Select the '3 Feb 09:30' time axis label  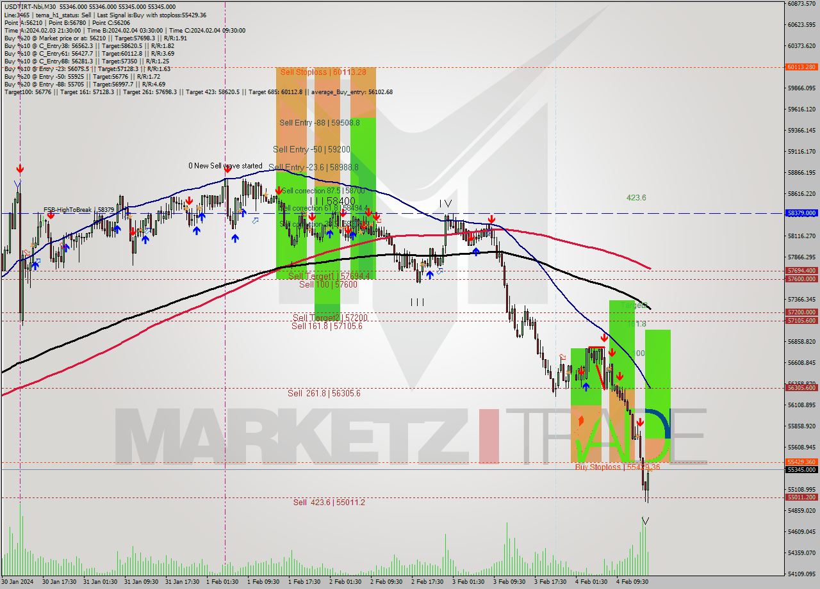tap(508, 582)
